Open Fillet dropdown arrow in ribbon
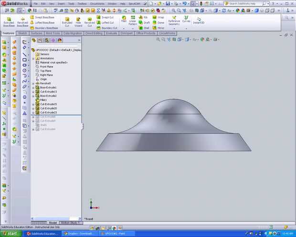Viewport: 296px width, 237px height. (124, 29)
